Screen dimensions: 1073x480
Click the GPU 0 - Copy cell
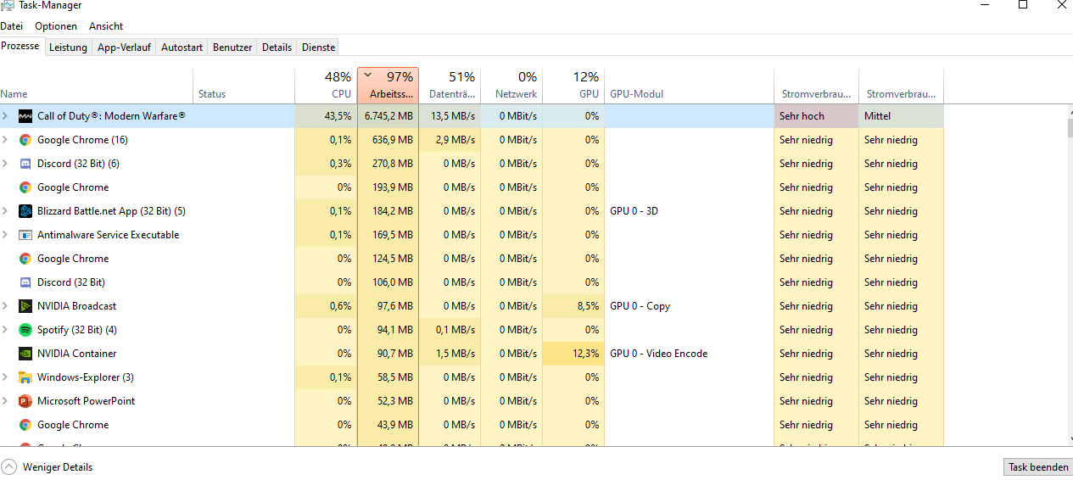coord(689,306)
